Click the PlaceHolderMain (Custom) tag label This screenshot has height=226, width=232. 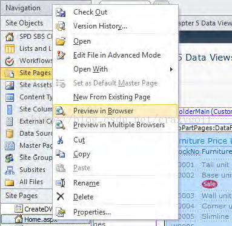coord(205,111)
